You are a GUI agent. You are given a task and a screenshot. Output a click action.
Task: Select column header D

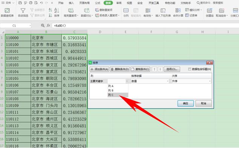tap(100, 32)
